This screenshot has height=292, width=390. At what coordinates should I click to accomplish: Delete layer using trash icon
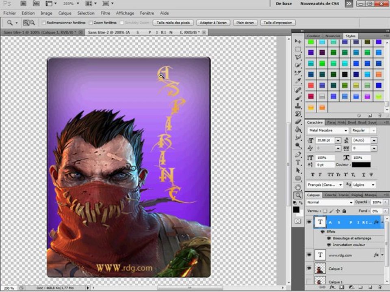(379, 287)
